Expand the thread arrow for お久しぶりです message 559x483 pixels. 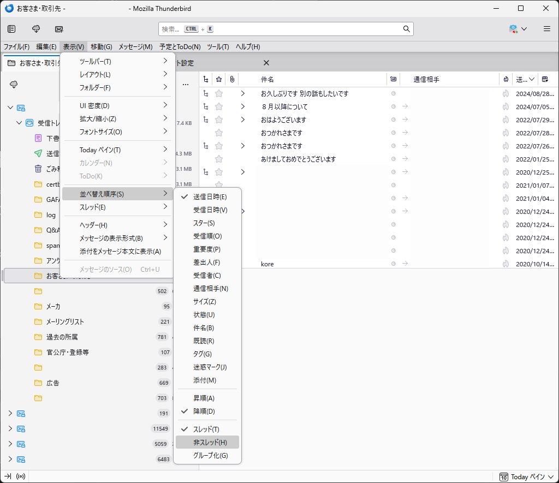coord(242,93)
